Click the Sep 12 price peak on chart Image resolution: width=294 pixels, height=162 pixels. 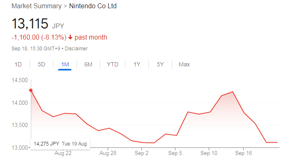[x=233, y=92]
